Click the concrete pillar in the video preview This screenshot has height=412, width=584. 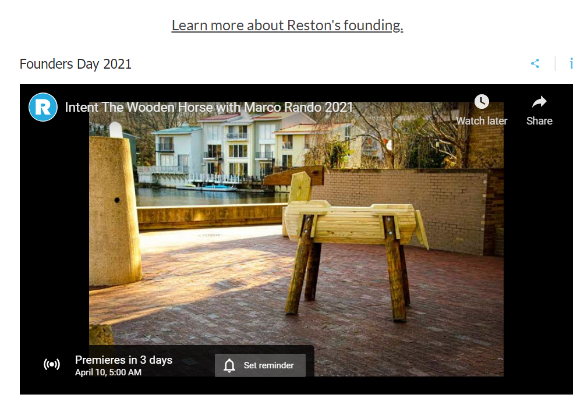(x=114, y=208)
